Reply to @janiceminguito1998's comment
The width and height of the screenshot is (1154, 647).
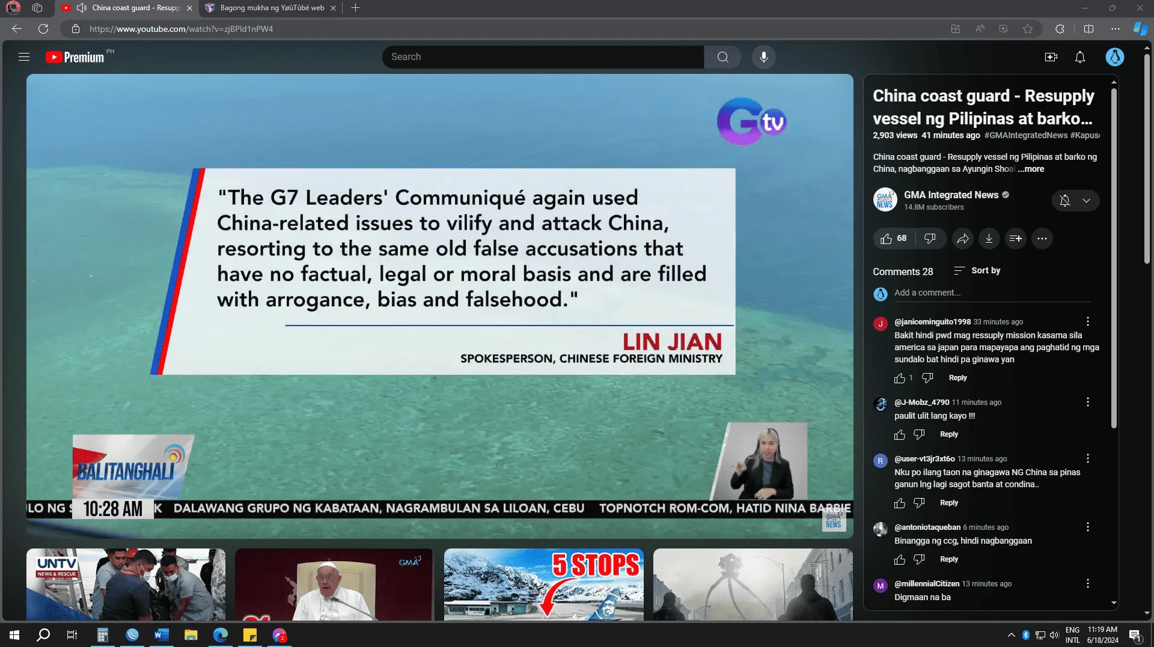pos(957,378)
